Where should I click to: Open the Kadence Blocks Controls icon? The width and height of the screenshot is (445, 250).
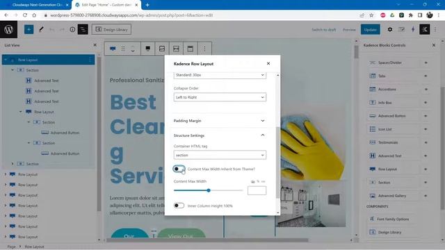[x=425, y=29]
